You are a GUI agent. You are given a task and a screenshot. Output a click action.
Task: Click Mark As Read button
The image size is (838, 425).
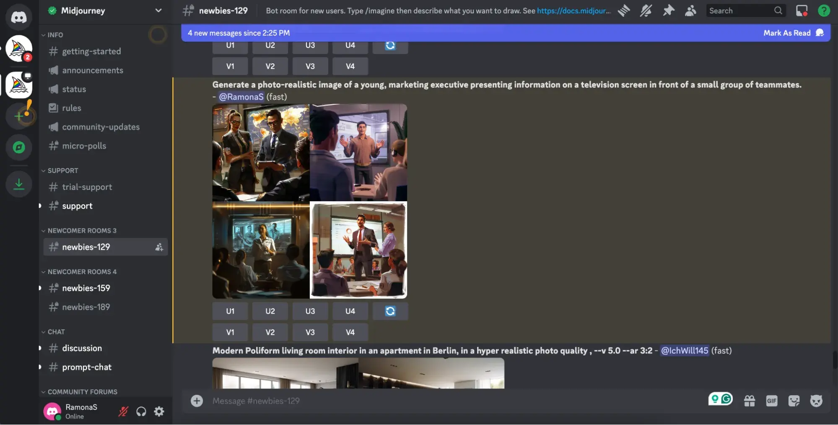click(793, 33)
